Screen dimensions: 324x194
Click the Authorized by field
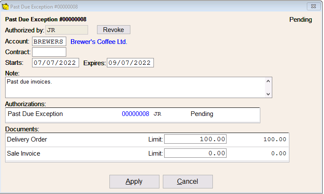click(67, 30)
